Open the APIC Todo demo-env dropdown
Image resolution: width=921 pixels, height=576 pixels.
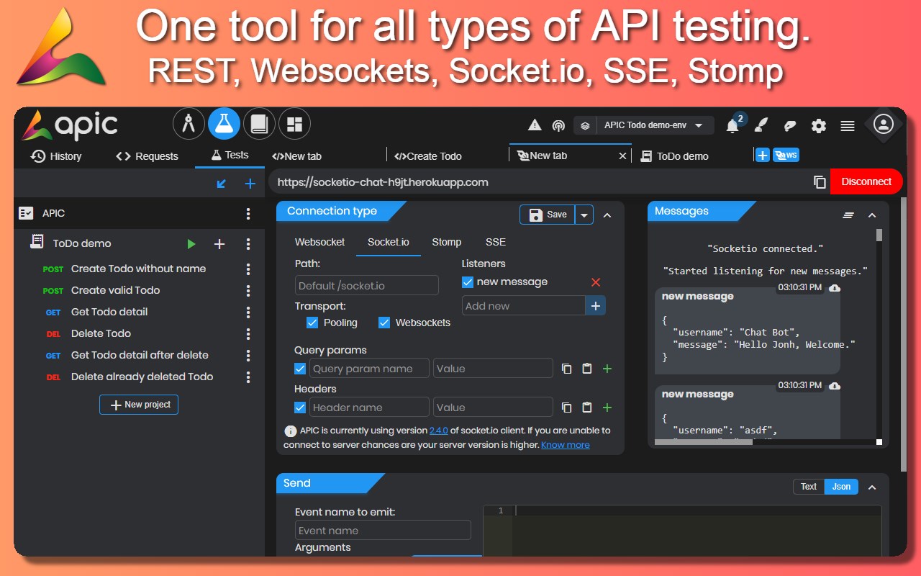pyautogui.click(x=644, y=125)
